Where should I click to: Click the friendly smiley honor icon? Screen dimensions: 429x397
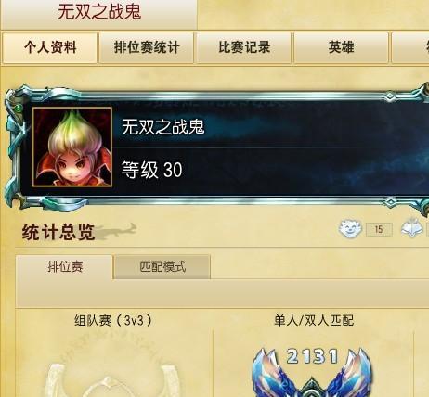click(350, 229)
